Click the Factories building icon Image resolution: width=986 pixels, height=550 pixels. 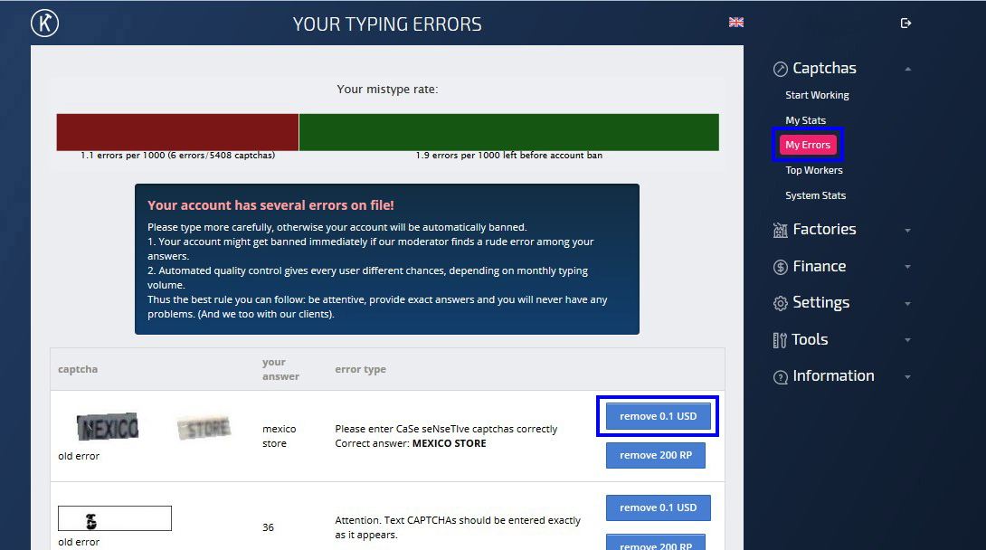click(x=780, y=230)
